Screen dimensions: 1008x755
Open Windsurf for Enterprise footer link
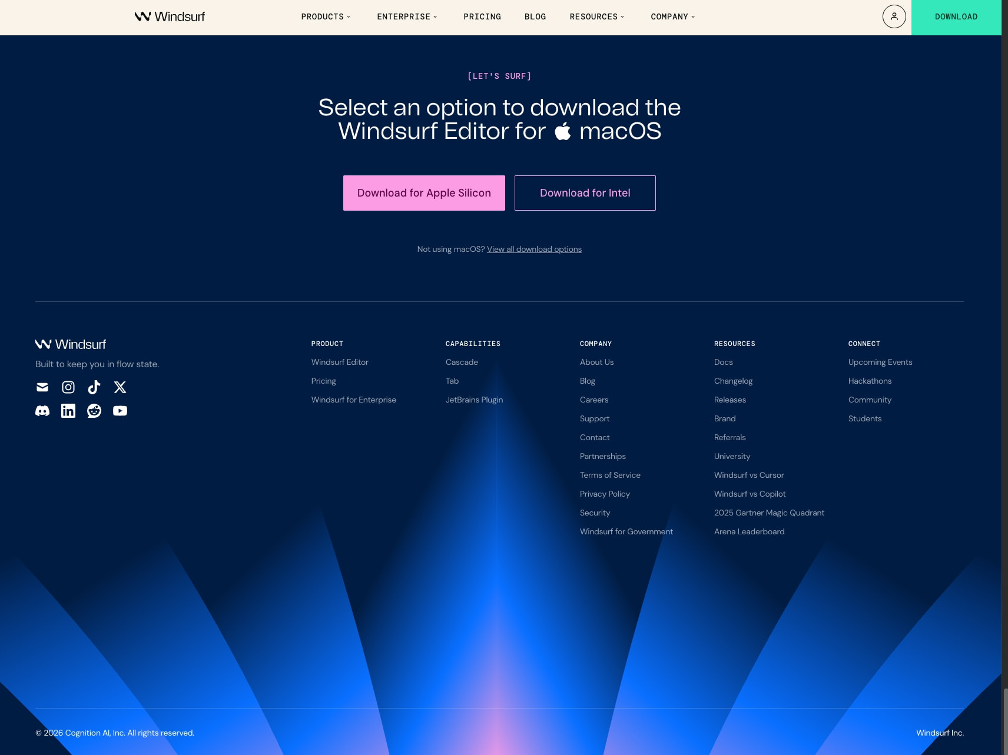click(x=354, y=400)
